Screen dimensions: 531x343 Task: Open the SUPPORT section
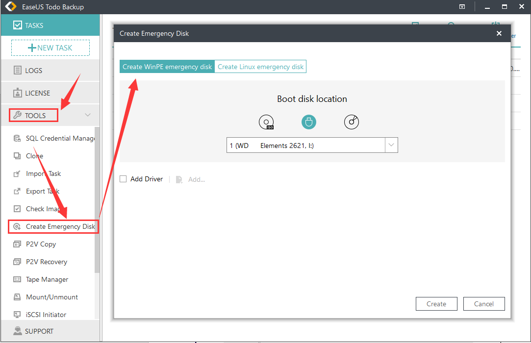pos(50,331)
